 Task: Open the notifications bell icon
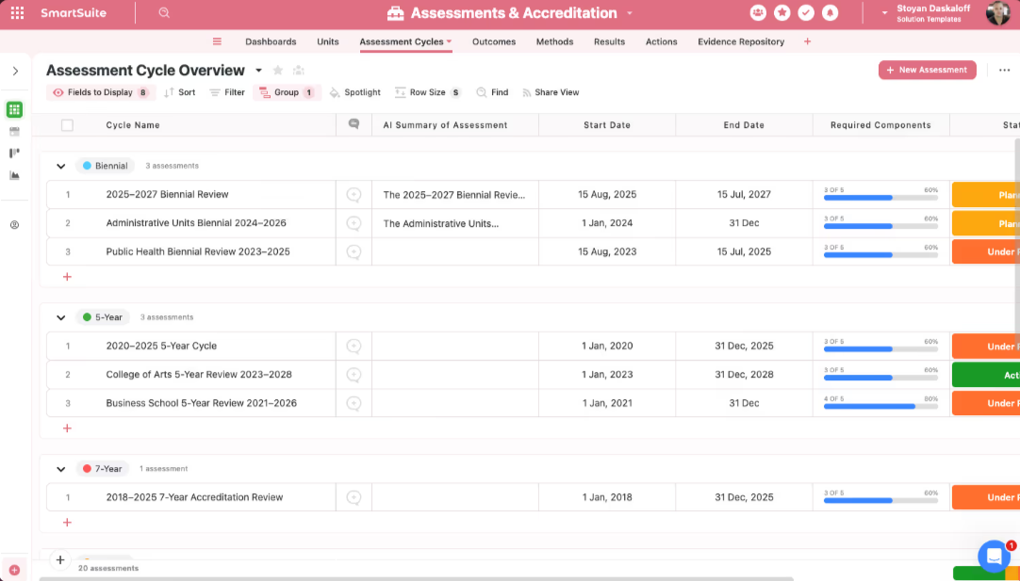(x=831, y=13)
